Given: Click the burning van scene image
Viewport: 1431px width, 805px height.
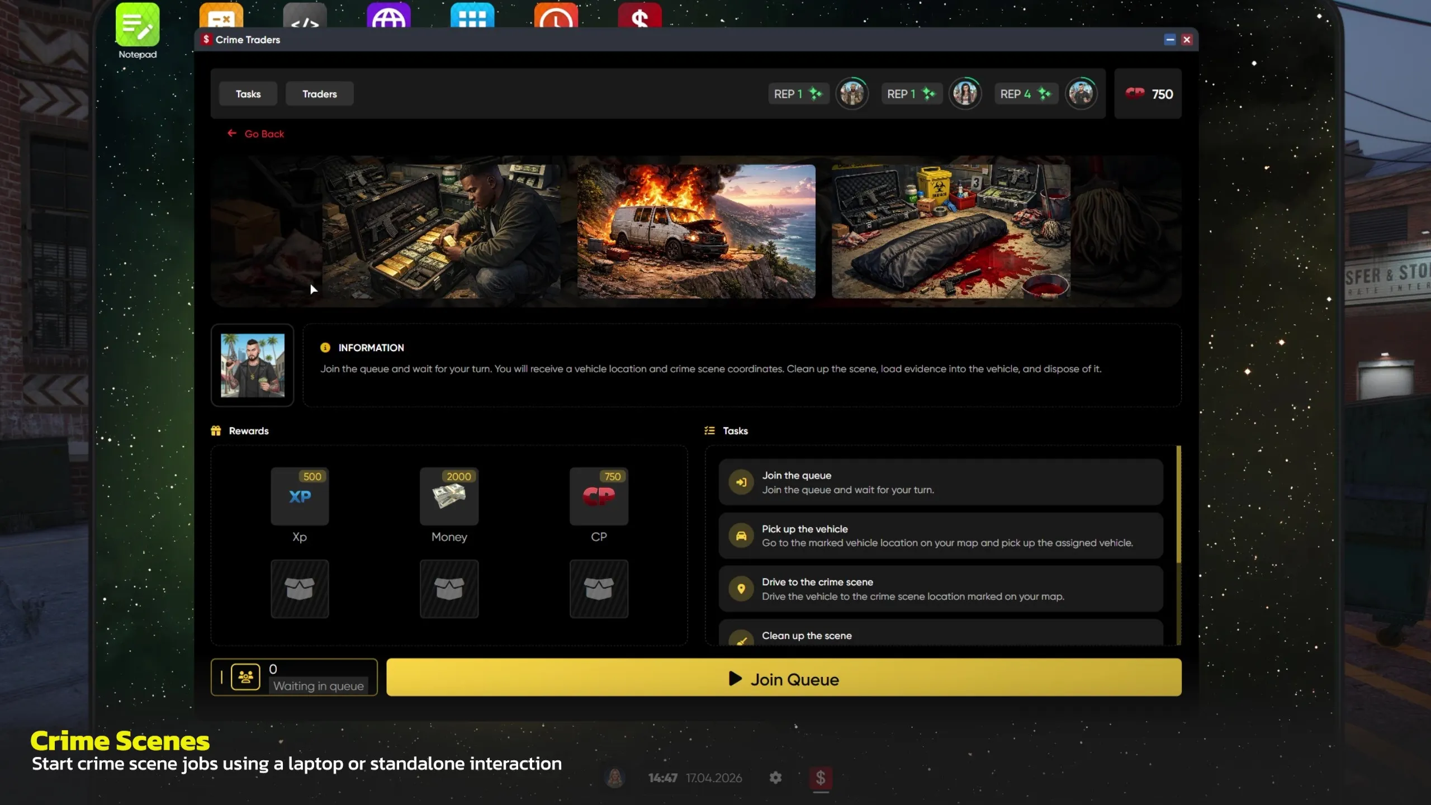Looking at the screenshot, I should pos(696,231).
